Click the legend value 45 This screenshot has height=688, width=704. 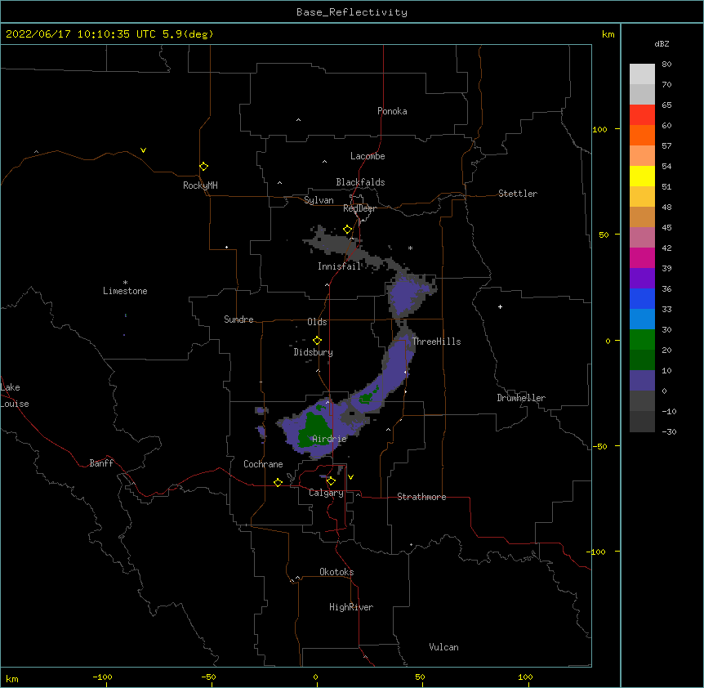pos(666,228)
